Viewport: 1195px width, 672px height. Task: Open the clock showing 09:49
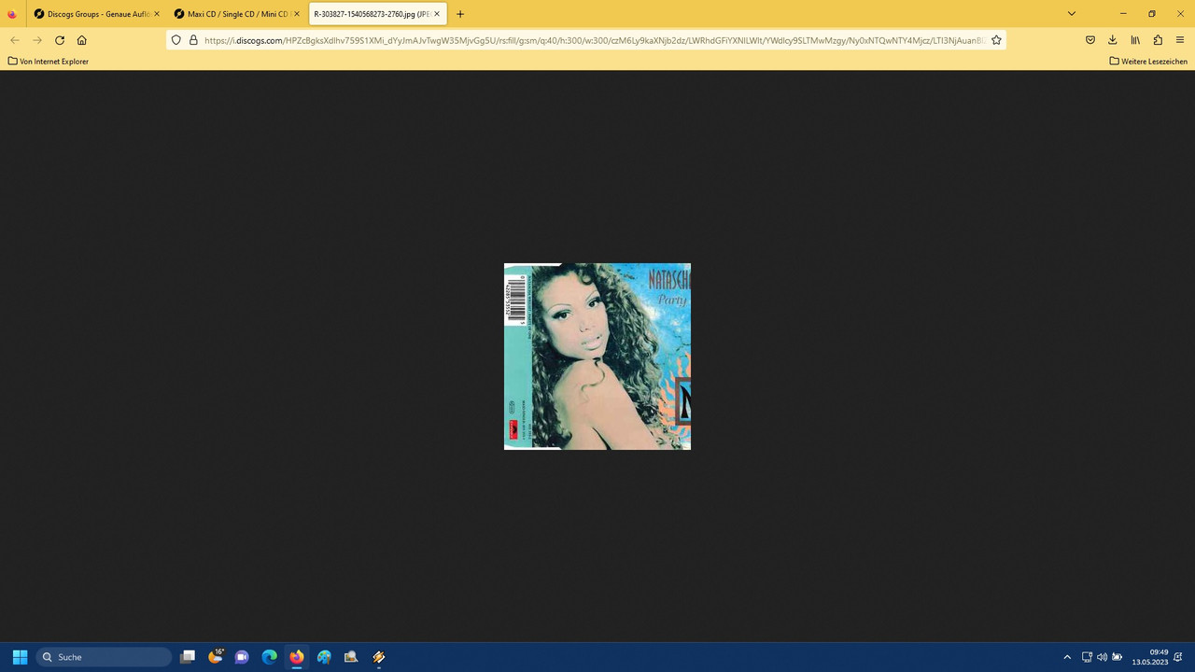click(1150, 657)
